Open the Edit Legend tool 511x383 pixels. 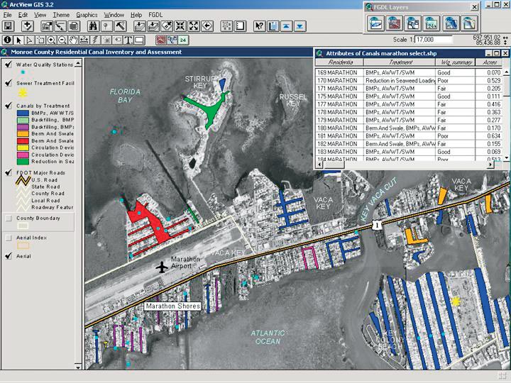[x=60, y=26]
